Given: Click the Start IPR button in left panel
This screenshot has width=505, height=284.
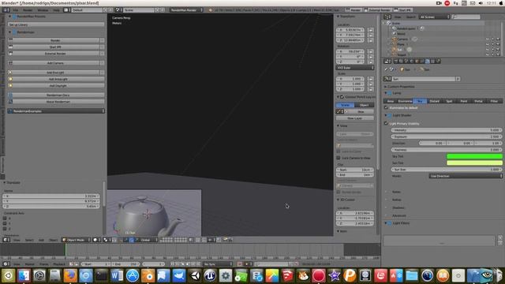Looking at the screenshot, I should pos(55,47).
